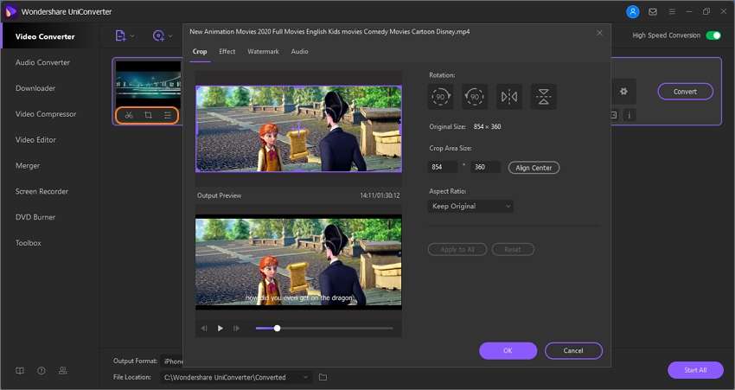
Task: Click the Cancel button
Action: point(573,350)
